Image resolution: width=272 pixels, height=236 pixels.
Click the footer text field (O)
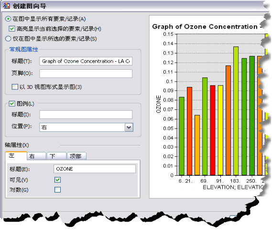(x=86, y=74)
